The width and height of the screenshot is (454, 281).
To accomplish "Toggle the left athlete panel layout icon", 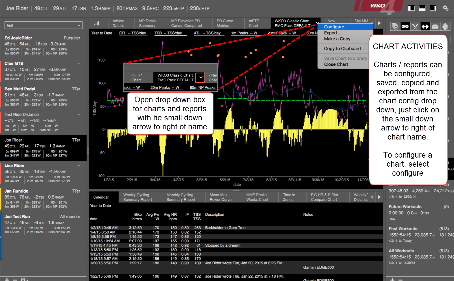I will pos(412,8).
